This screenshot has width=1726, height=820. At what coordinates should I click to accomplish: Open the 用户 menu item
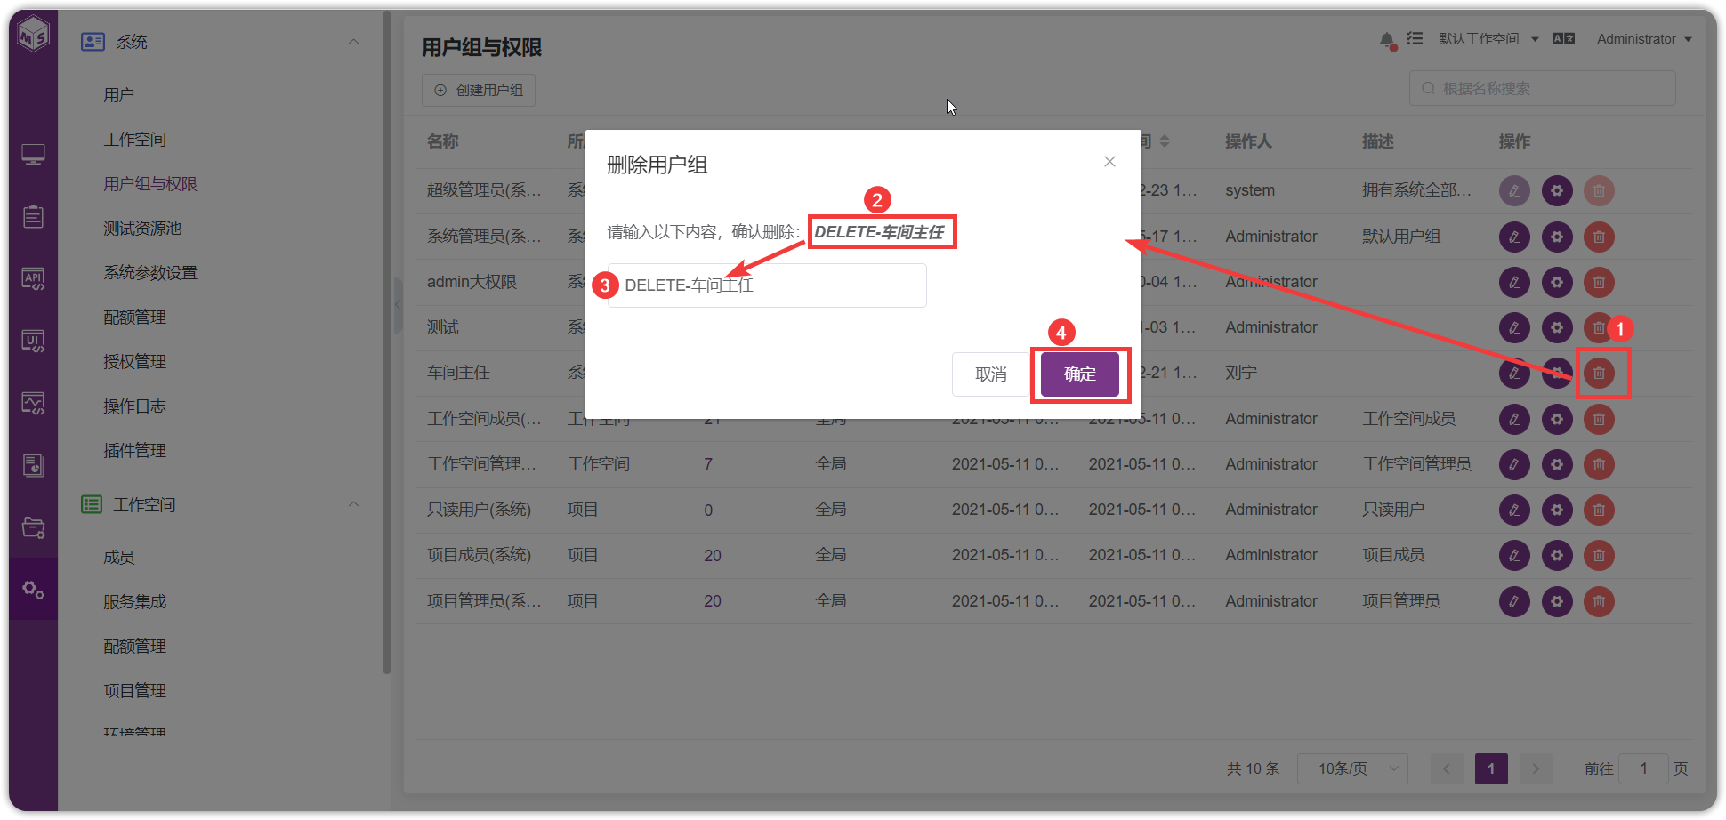pos(118,95)
